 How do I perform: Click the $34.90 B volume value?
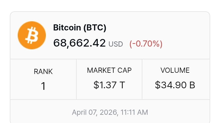175,85
